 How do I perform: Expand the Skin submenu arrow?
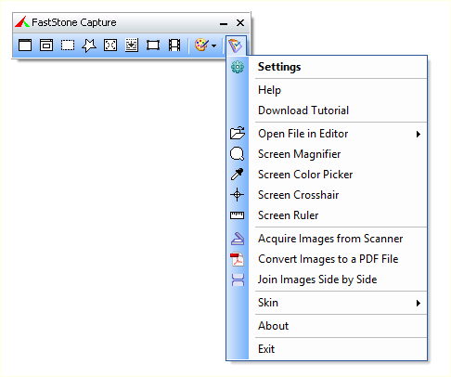(x=419, y=303)
